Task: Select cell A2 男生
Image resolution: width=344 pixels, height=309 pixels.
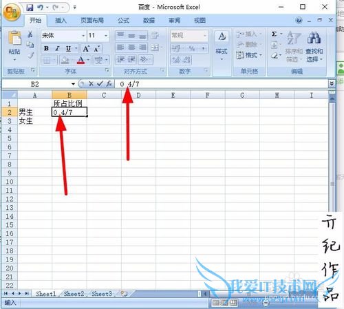Action: 35,112
